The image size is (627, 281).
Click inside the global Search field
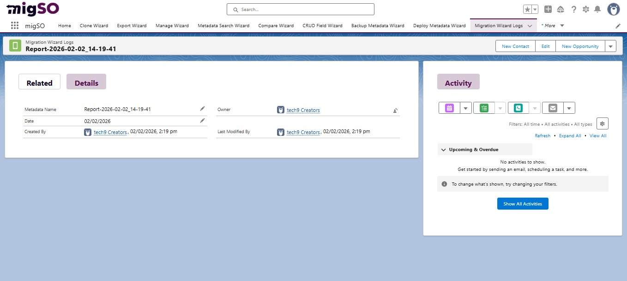[x=300, y=9]
